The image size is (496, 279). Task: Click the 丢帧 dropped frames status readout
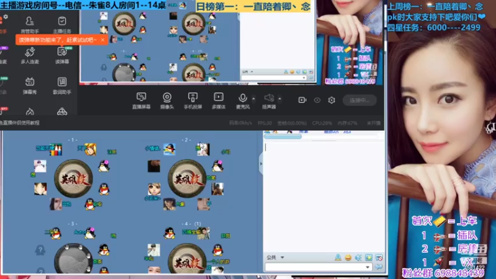point(292,123)
